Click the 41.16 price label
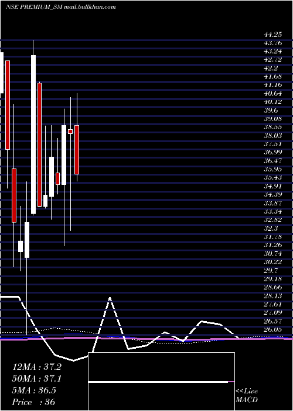This screenshot has height=411, width=293. 272,85
